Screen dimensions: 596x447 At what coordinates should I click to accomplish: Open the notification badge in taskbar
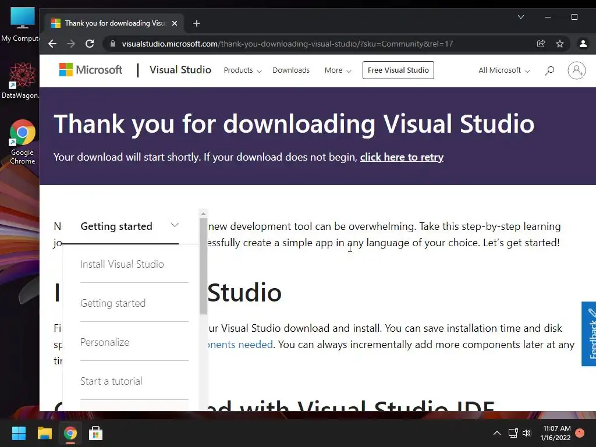click(x=580, y=433)
